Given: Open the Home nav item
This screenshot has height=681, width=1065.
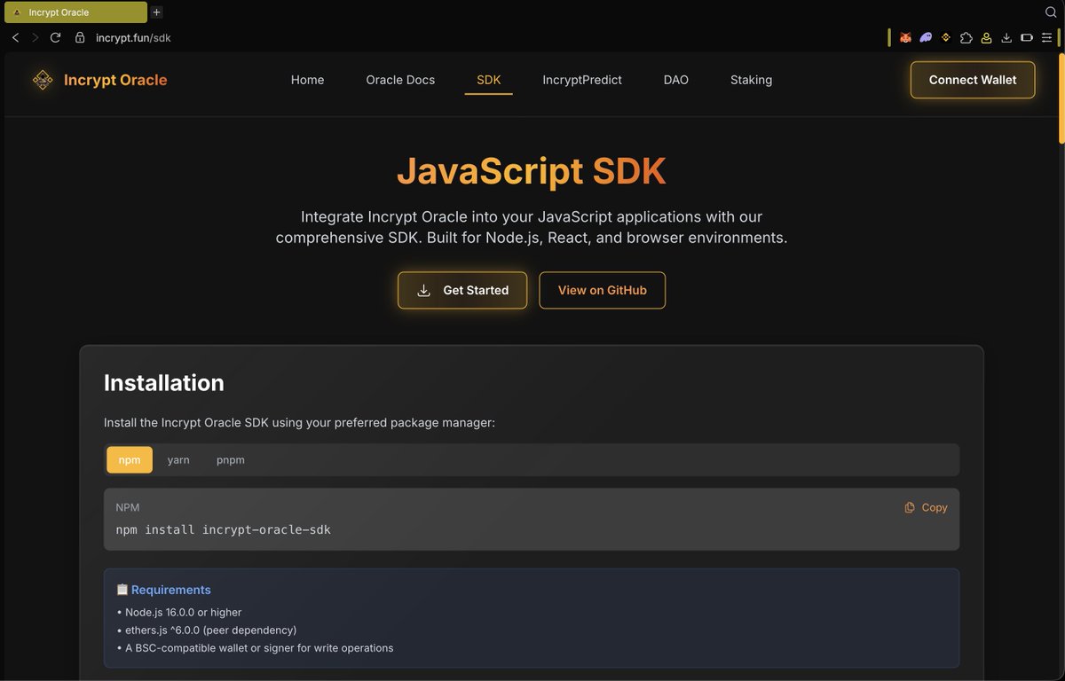Looking at the screenshot, I should [x=307, y=80].
